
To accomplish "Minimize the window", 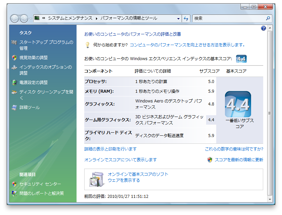I will [245, 7].
